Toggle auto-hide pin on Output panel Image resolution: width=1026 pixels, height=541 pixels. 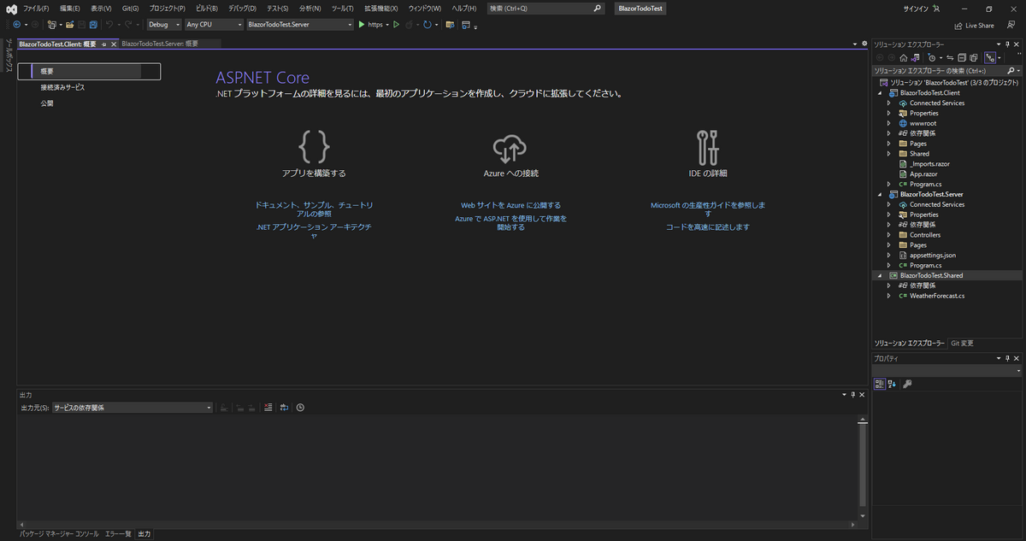tap(852, 395)
